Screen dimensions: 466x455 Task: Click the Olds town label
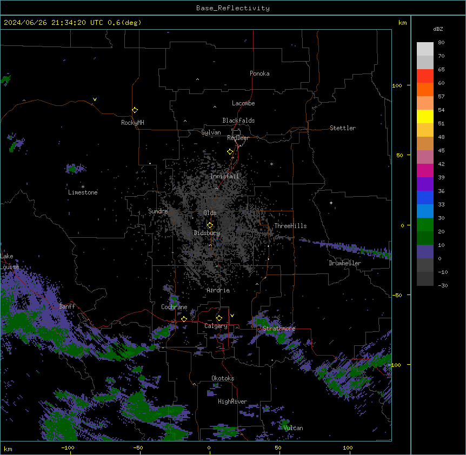210,213
